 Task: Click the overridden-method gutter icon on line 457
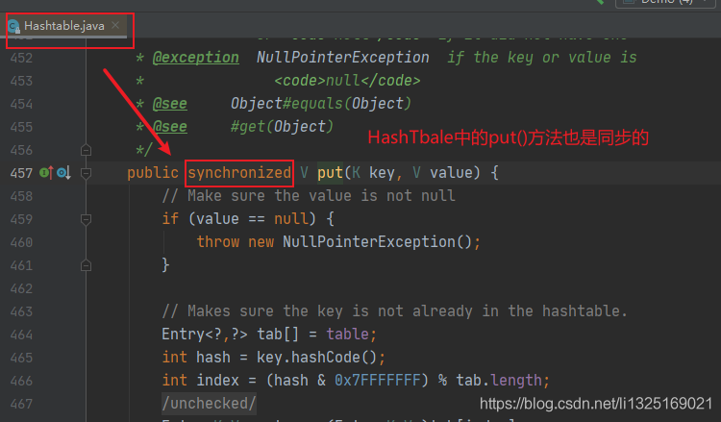pos(63,173)
